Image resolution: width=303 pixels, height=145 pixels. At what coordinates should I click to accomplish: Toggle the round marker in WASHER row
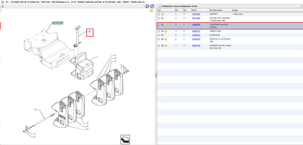click(x=159, y=46)
